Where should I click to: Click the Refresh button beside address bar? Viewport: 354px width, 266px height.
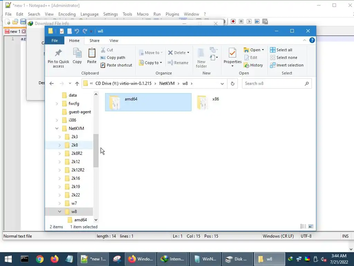click(233, 84)
